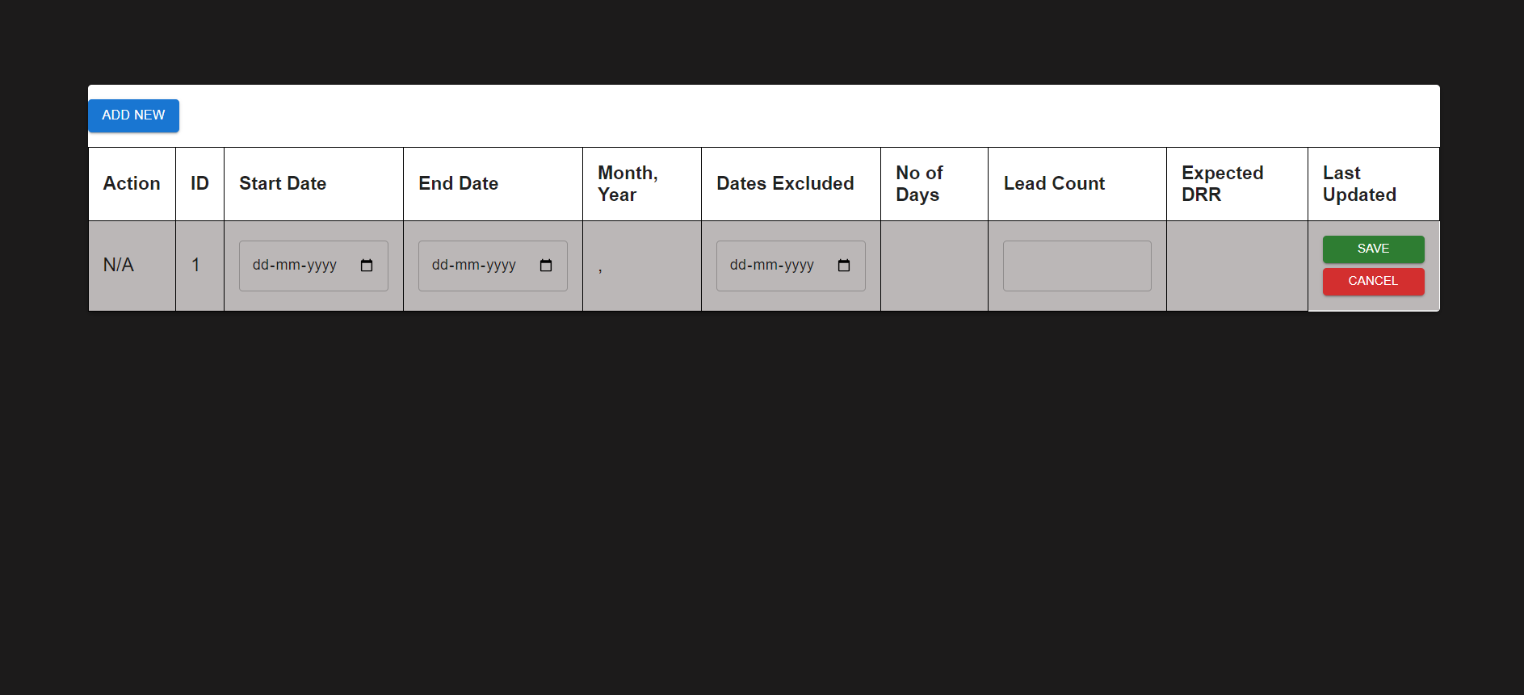This screenshot has width=1524, height=695.
Task: Select the Month, Year column header
Action: pos(628,183)
